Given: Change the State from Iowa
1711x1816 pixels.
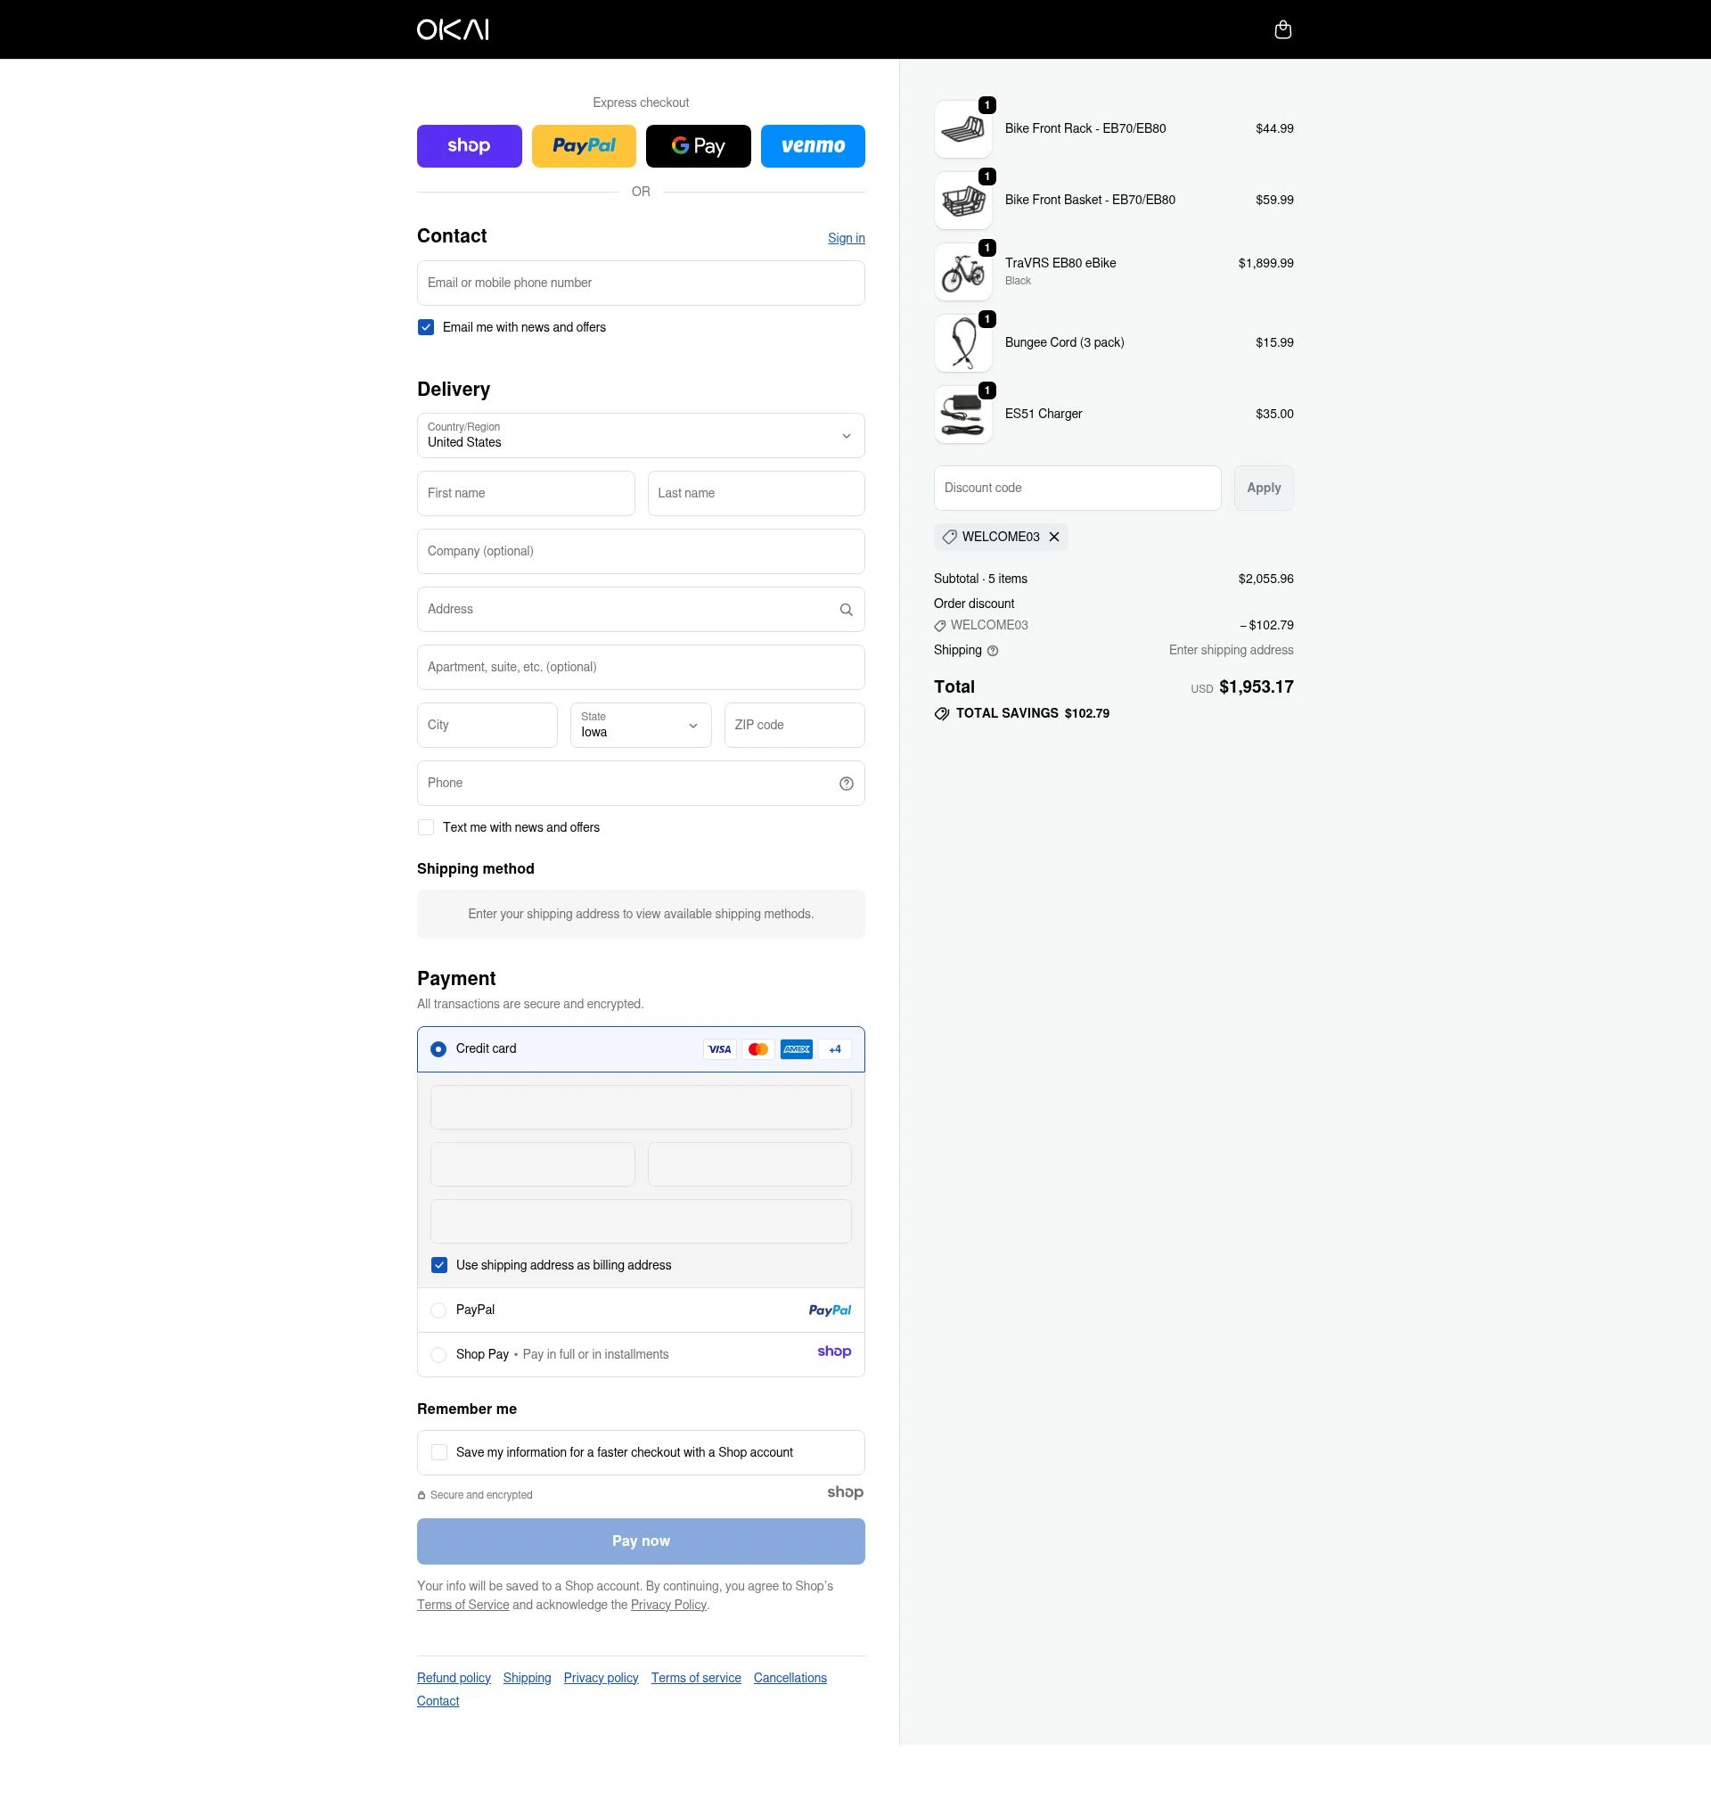Looking at the screenshot, I should tap(639, 725).
